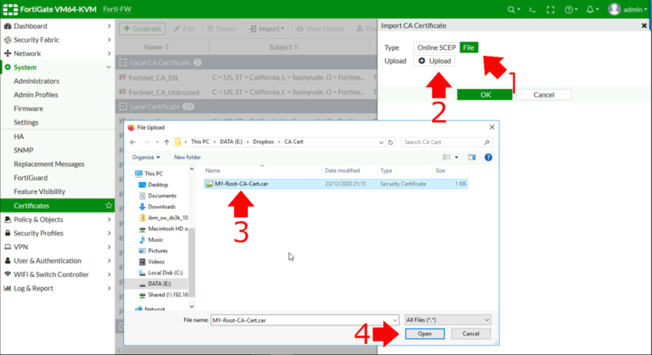Click the Upload button
This screenshot has width=652, height=355.
434,61
